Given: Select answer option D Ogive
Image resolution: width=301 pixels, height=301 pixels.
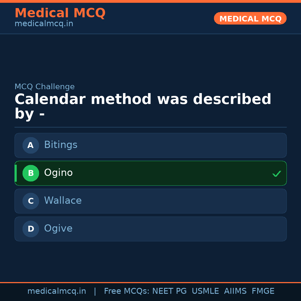Looking at the screenshot, I should pos(151,229).
